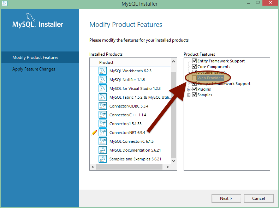Click the Samples label

[x=205, y=95]
